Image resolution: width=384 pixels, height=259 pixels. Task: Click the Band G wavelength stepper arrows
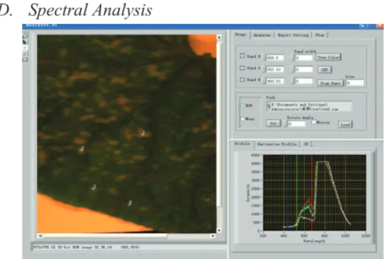(264, 69)
